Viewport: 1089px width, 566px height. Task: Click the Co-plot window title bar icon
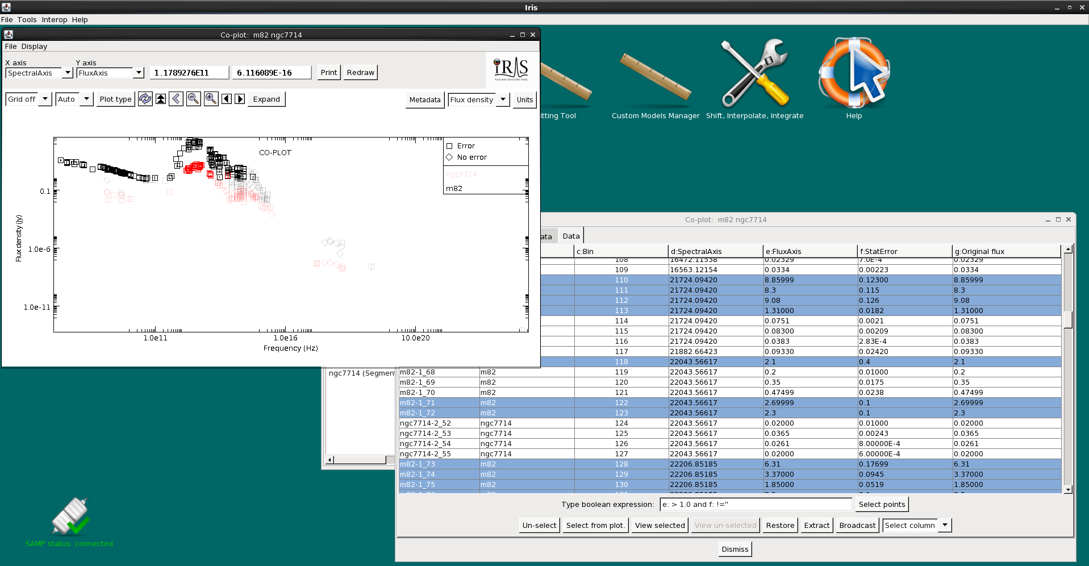[x=9, y=35]
